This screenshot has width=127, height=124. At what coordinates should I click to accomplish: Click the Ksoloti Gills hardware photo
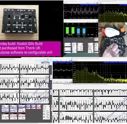(19, 23)
